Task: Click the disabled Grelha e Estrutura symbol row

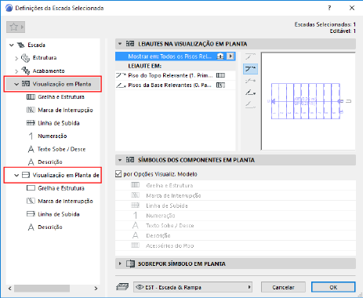Action: pyautogui.click(x=235, y=185)
